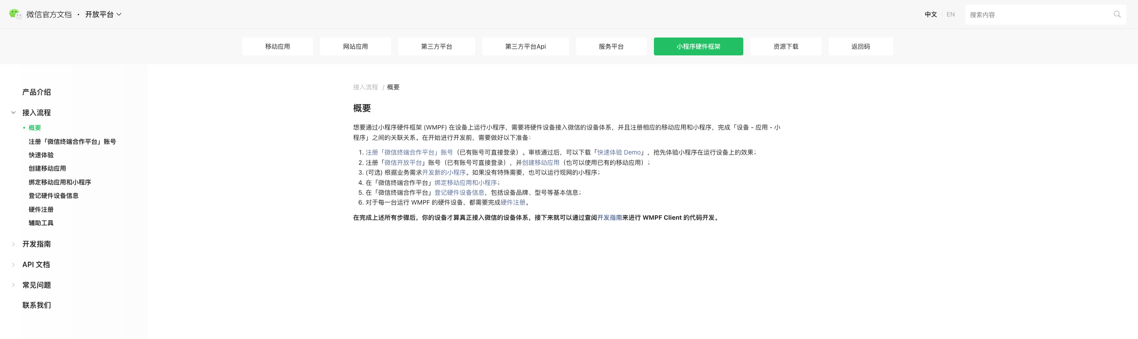Click the 概要 page heading
1138x339 pixels.
click(x=362, y=108)
